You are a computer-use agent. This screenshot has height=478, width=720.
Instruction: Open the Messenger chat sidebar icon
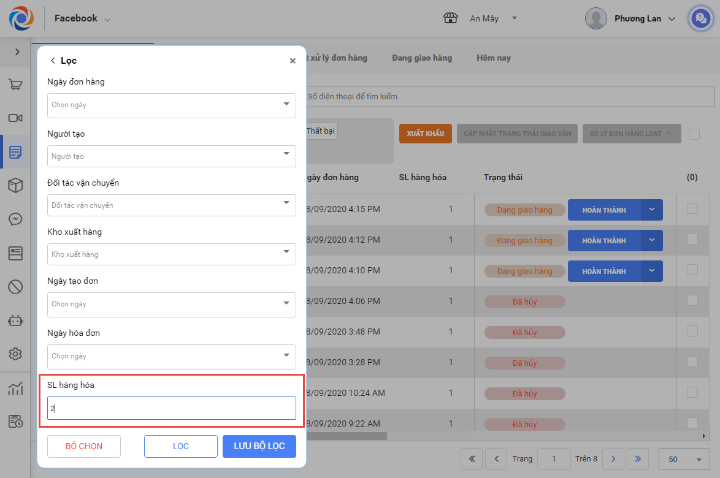[x=15, y=219]
